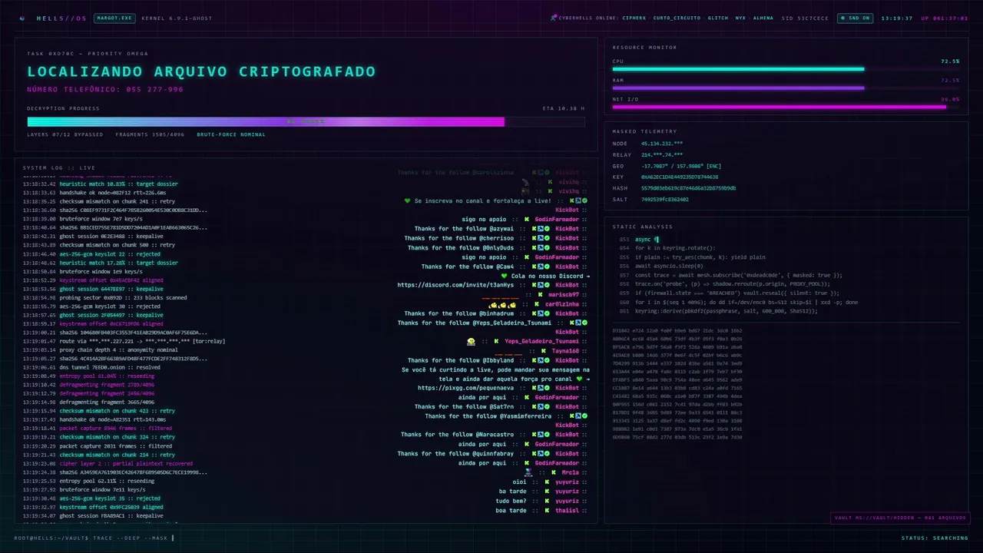Click the laughing emojis in car0lz1nha's message
The width and height of the screenshot is (983, 553).
tap(502, 305)
